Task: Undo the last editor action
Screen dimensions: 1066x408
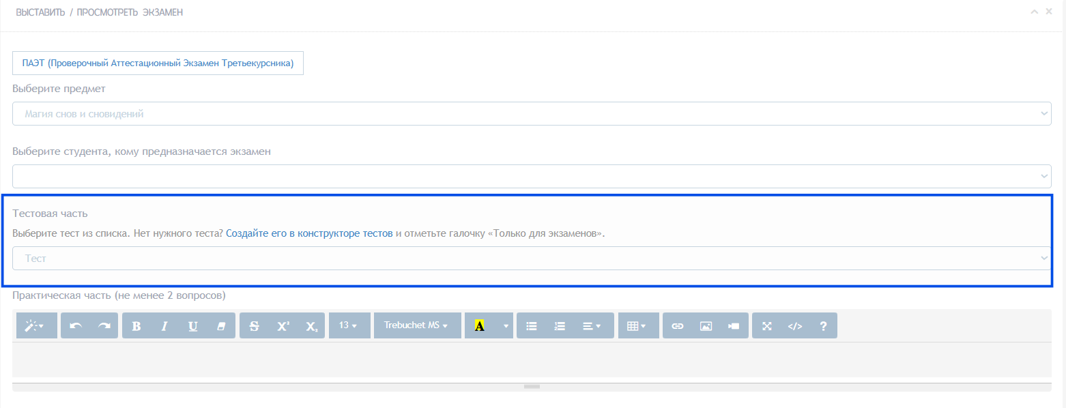Action: click(75, 325)
